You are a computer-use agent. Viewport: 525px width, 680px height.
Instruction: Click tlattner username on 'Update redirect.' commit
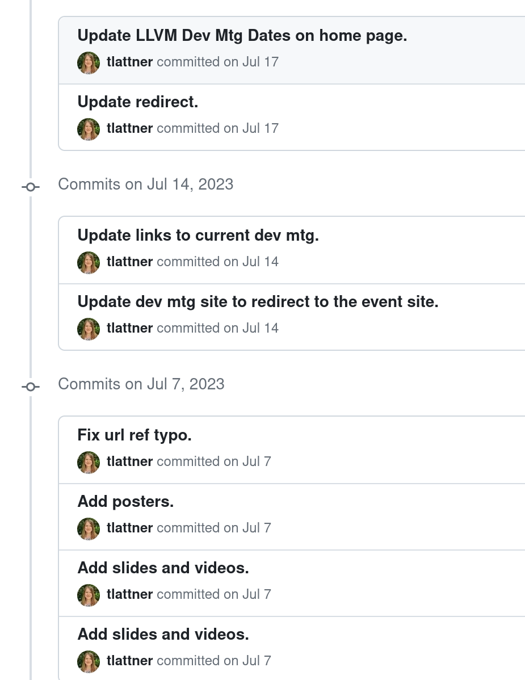point(129,128)
